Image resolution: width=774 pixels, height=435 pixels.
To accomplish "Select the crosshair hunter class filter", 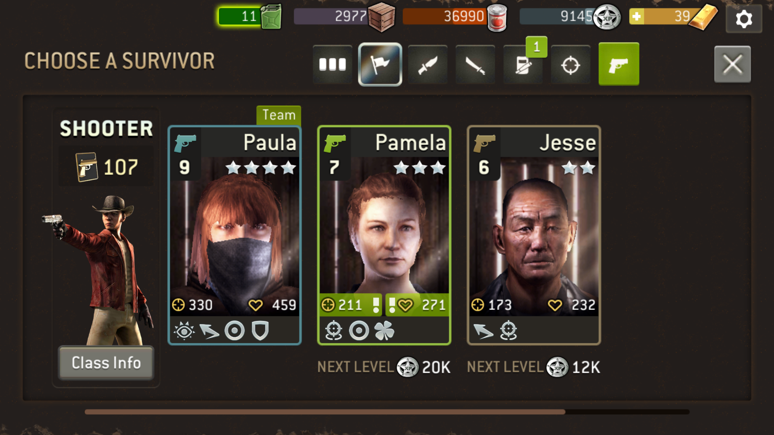I will click(571, 64).
